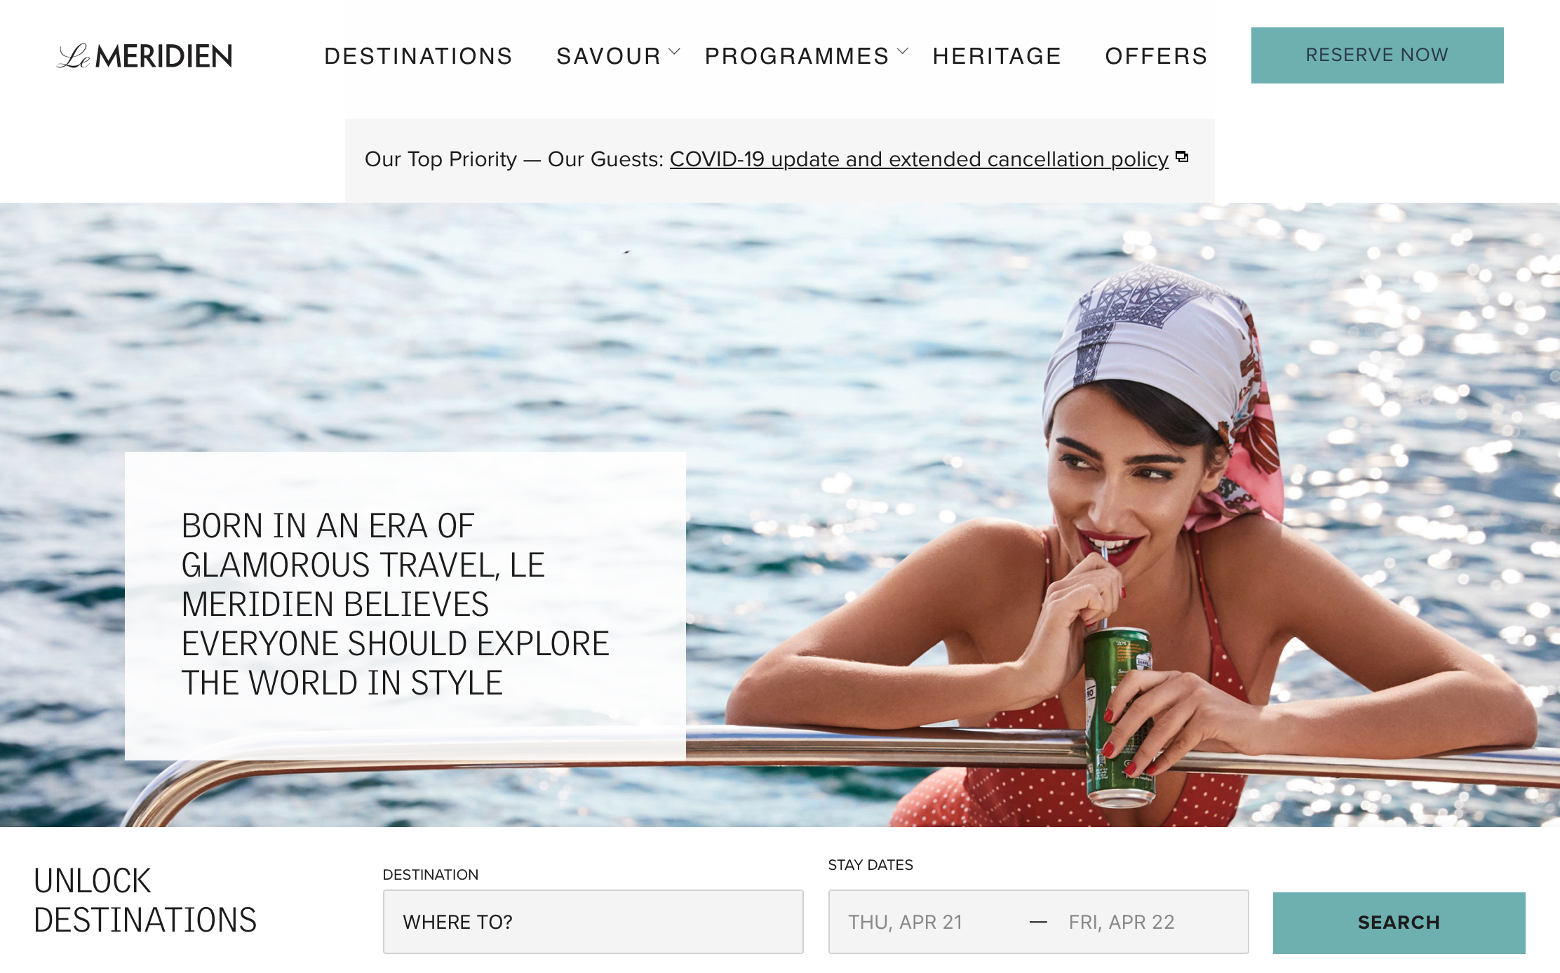Click the Unlock Destinations heading
The width and height of the screenshot is (1560, 973).
pyautogui.click(x=145, y=901)
